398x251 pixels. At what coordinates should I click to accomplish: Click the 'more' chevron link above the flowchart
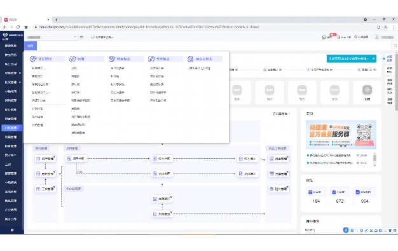pyautogui.click(x=281, y=114)
